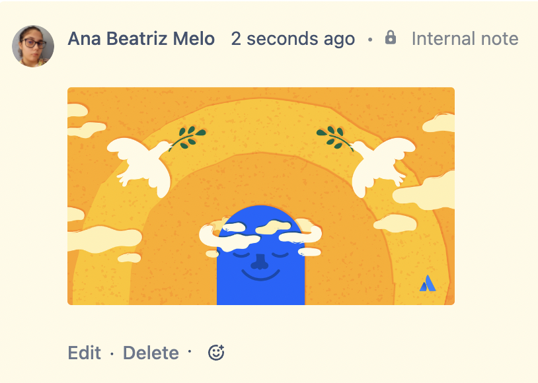
Task: Click the Atlassian logo inside the illustration
Action: click(427, 284)
